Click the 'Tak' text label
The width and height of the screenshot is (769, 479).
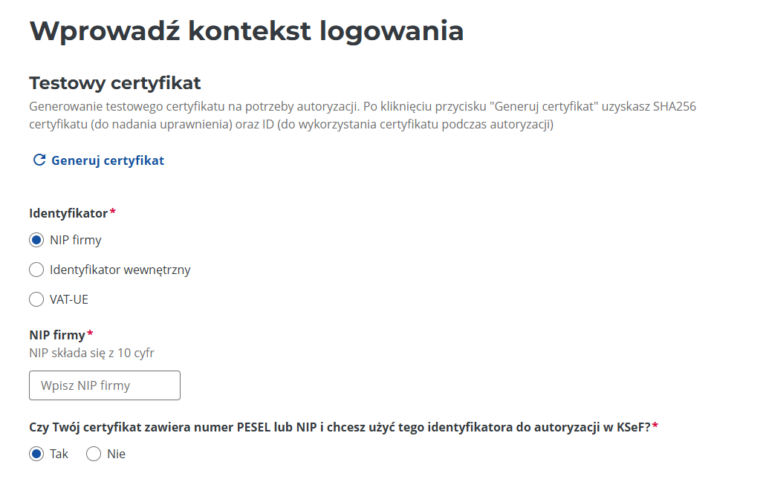point(58,454)
